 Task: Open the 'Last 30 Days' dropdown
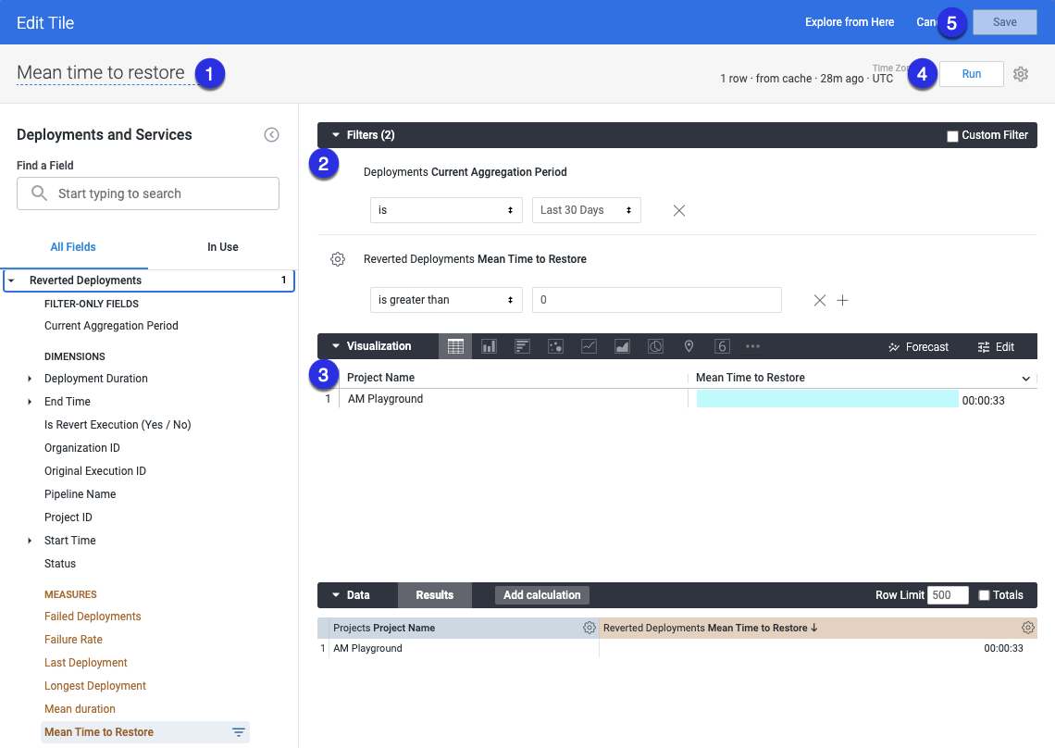pyautogui.click(x=586, y=210)
